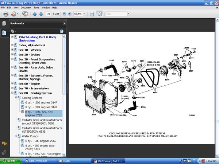This screenshot has width=219, height=164.
Task: Click the bookmark icon beside Water Pumps
Action: (19, 136)
